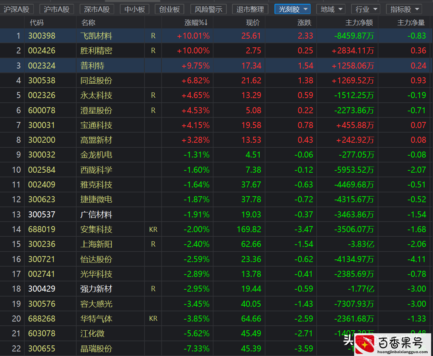Select stock 飞凯材料 row name

[x=96, y=36]
